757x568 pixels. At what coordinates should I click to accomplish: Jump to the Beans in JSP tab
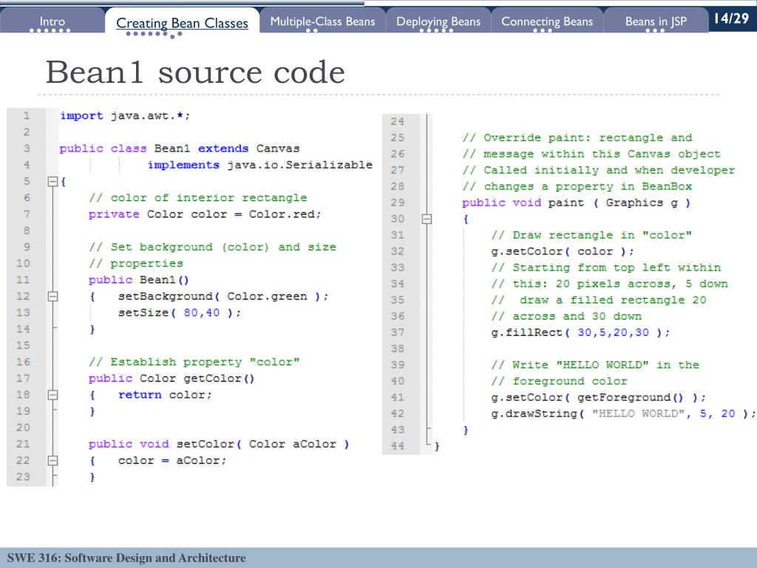click(x=655, y=21)
